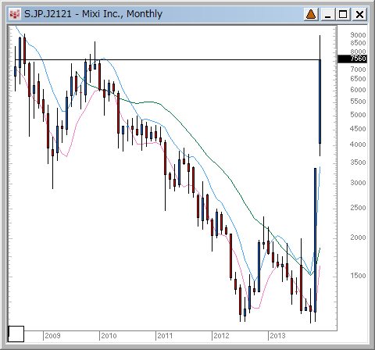Click the 2010 year label on time axis
Image resolution: width=375 pixels, height=350 pixels.
(x=109, y=336)
